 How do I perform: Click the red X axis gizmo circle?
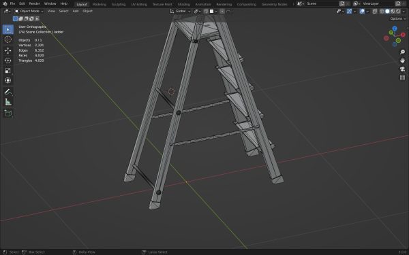[403, 35]
